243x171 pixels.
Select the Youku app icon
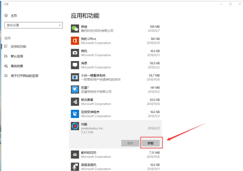pyautogui.click(x=75, y=126)
